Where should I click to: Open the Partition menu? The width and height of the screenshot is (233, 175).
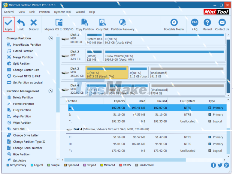click(x=44, y=12)
